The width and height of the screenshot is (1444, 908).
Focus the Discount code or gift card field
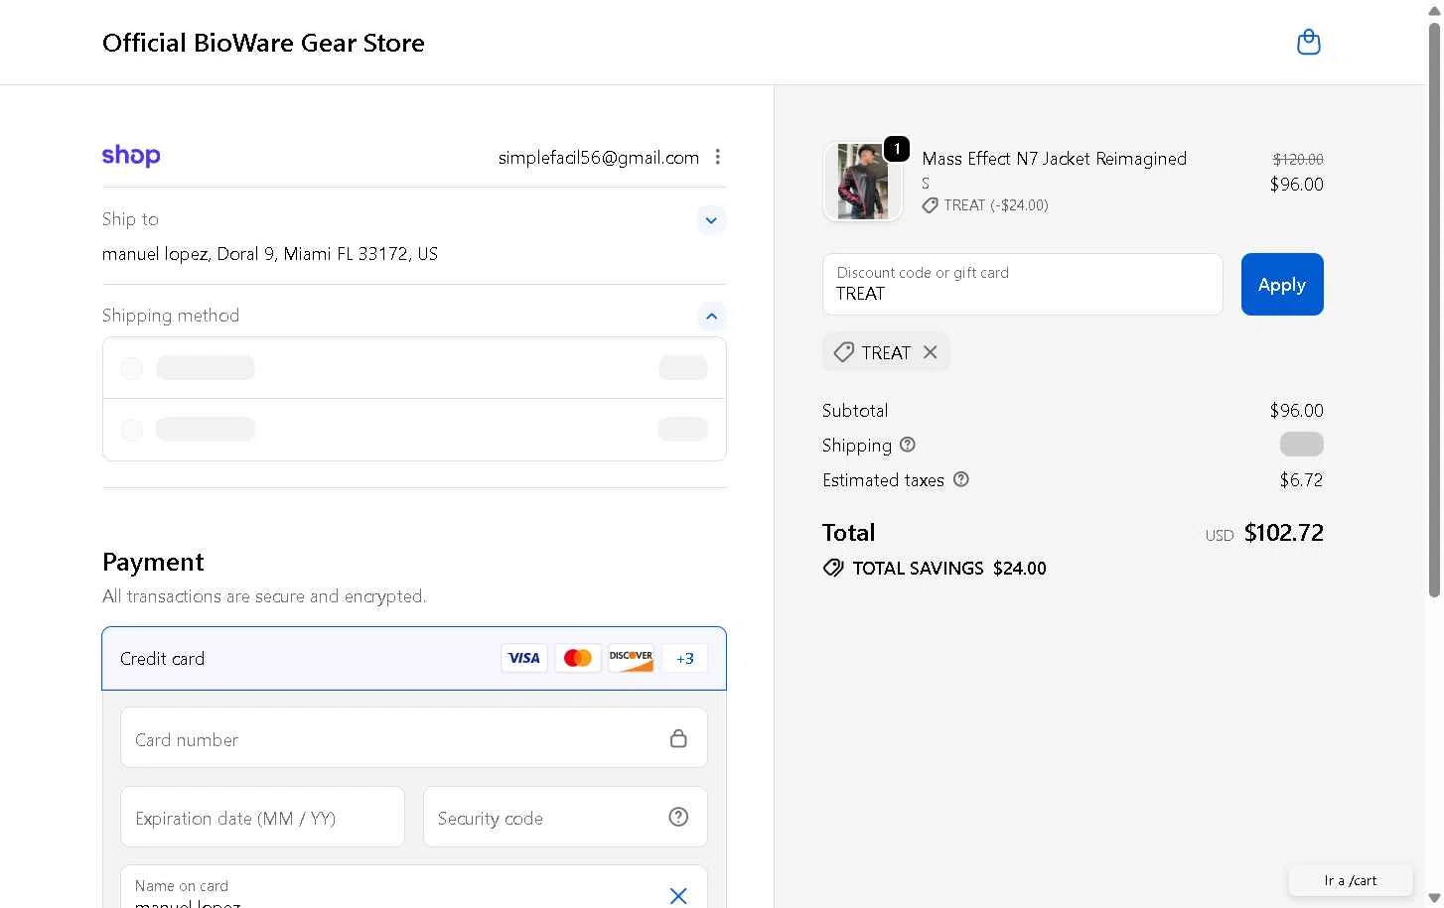(x=1022, y=284)
